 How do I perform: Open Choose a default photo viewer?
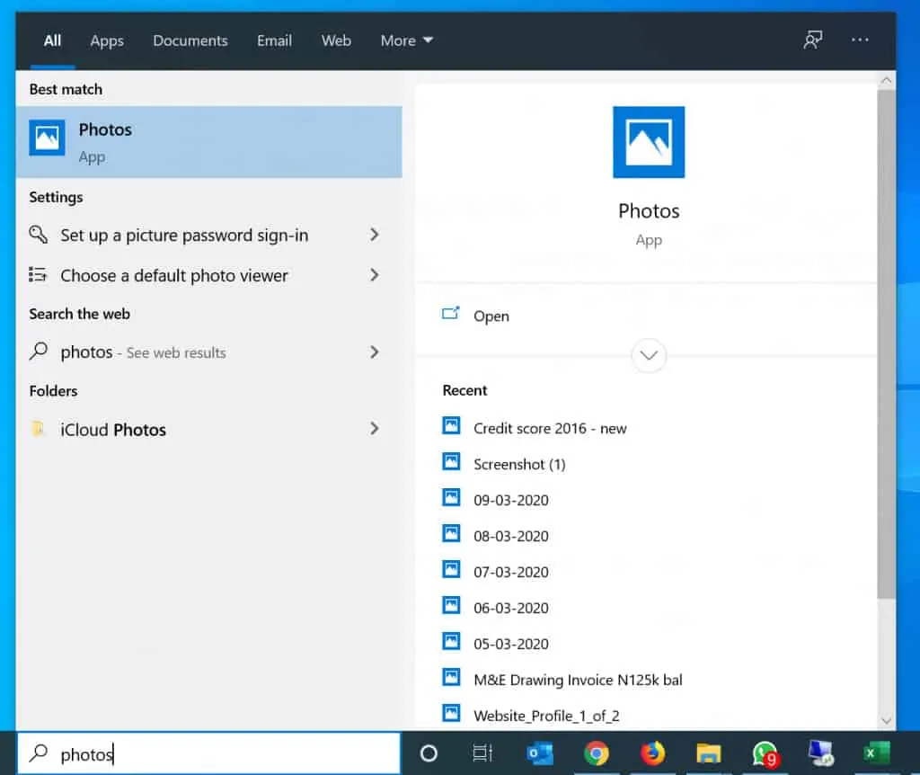pos(174,275)
